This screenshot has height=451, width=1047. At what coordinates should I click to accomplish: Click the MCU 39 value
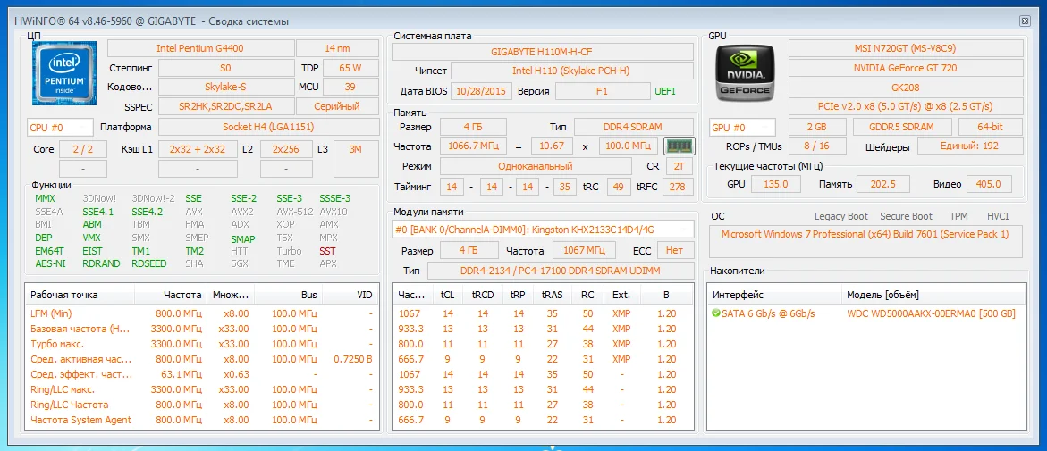pyautogui.click(x=350, y=87)
